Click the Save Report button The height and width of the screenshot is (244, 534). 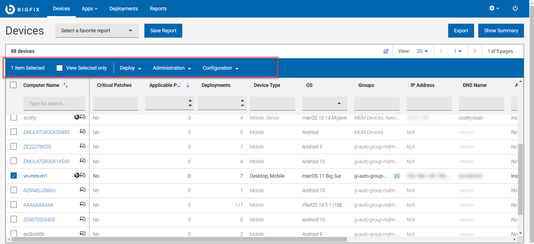[x=163, y=31]
